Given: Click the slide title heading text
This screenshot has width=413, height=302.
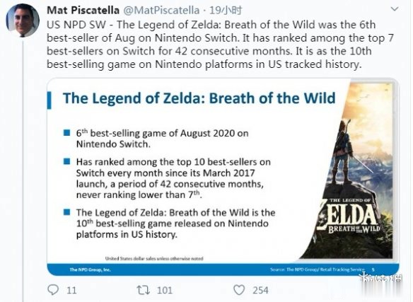Looking at the screenshot, I should click(199, 98).
